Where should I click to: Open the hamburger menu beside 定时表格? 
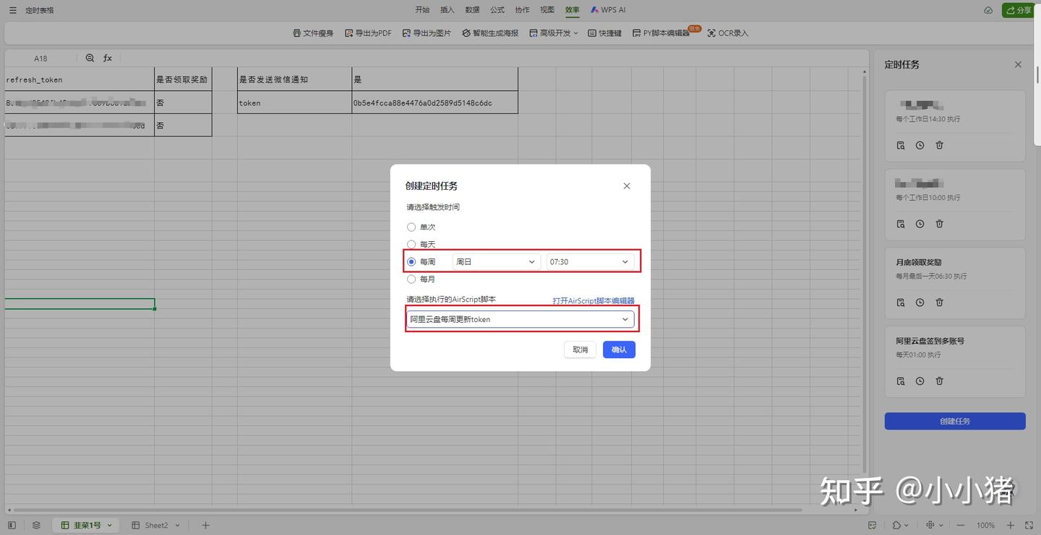[12, 11]
